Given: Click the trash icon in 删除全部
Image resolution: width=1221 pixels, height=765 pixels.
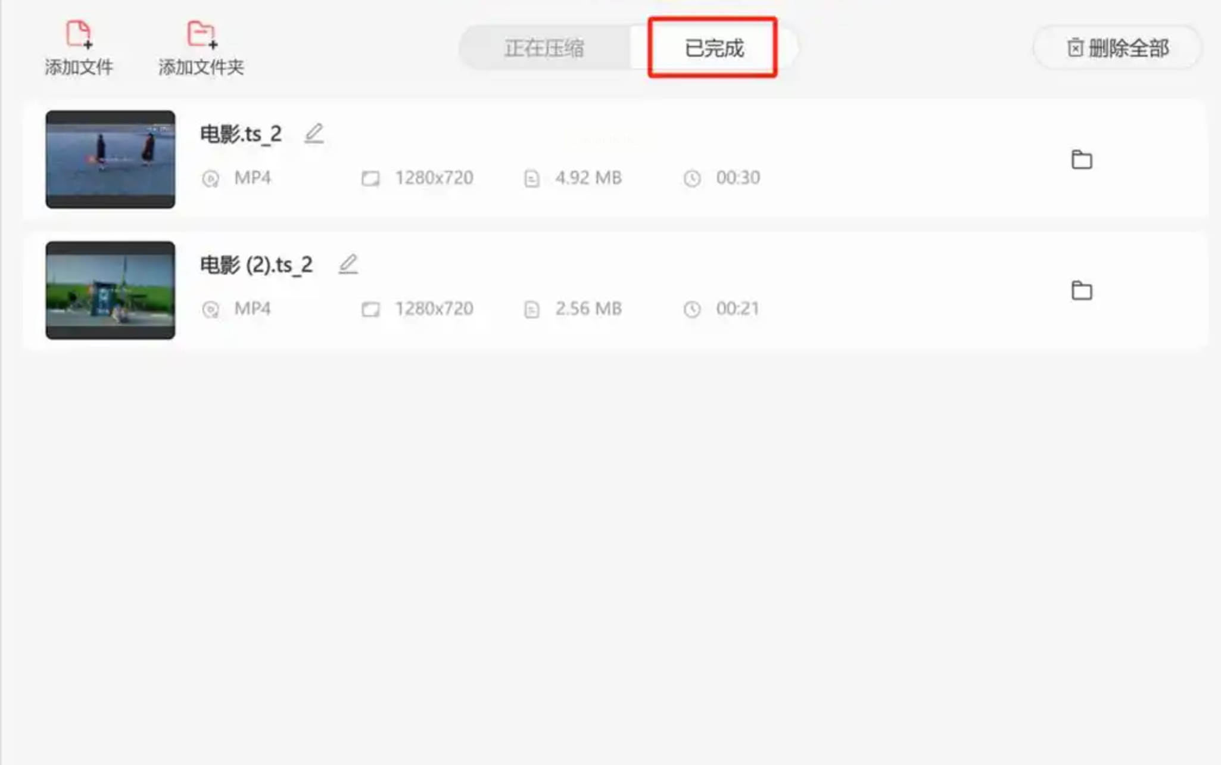Looking at the screenshot, I should tap(1074, 48).
